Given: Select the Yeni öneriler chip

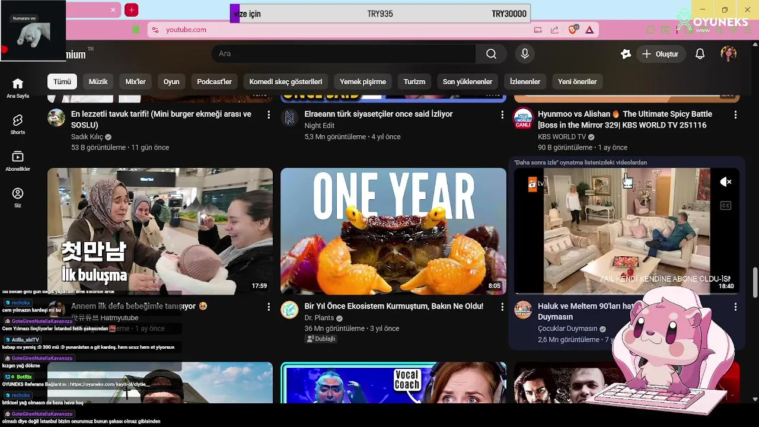Looking at the screenshot, I should (x=577, y=82).
